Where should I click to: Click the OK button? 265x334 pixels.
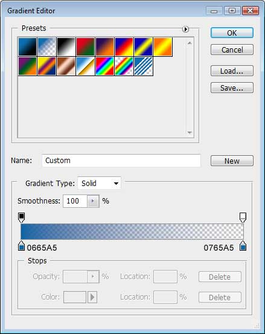(232, 33)
